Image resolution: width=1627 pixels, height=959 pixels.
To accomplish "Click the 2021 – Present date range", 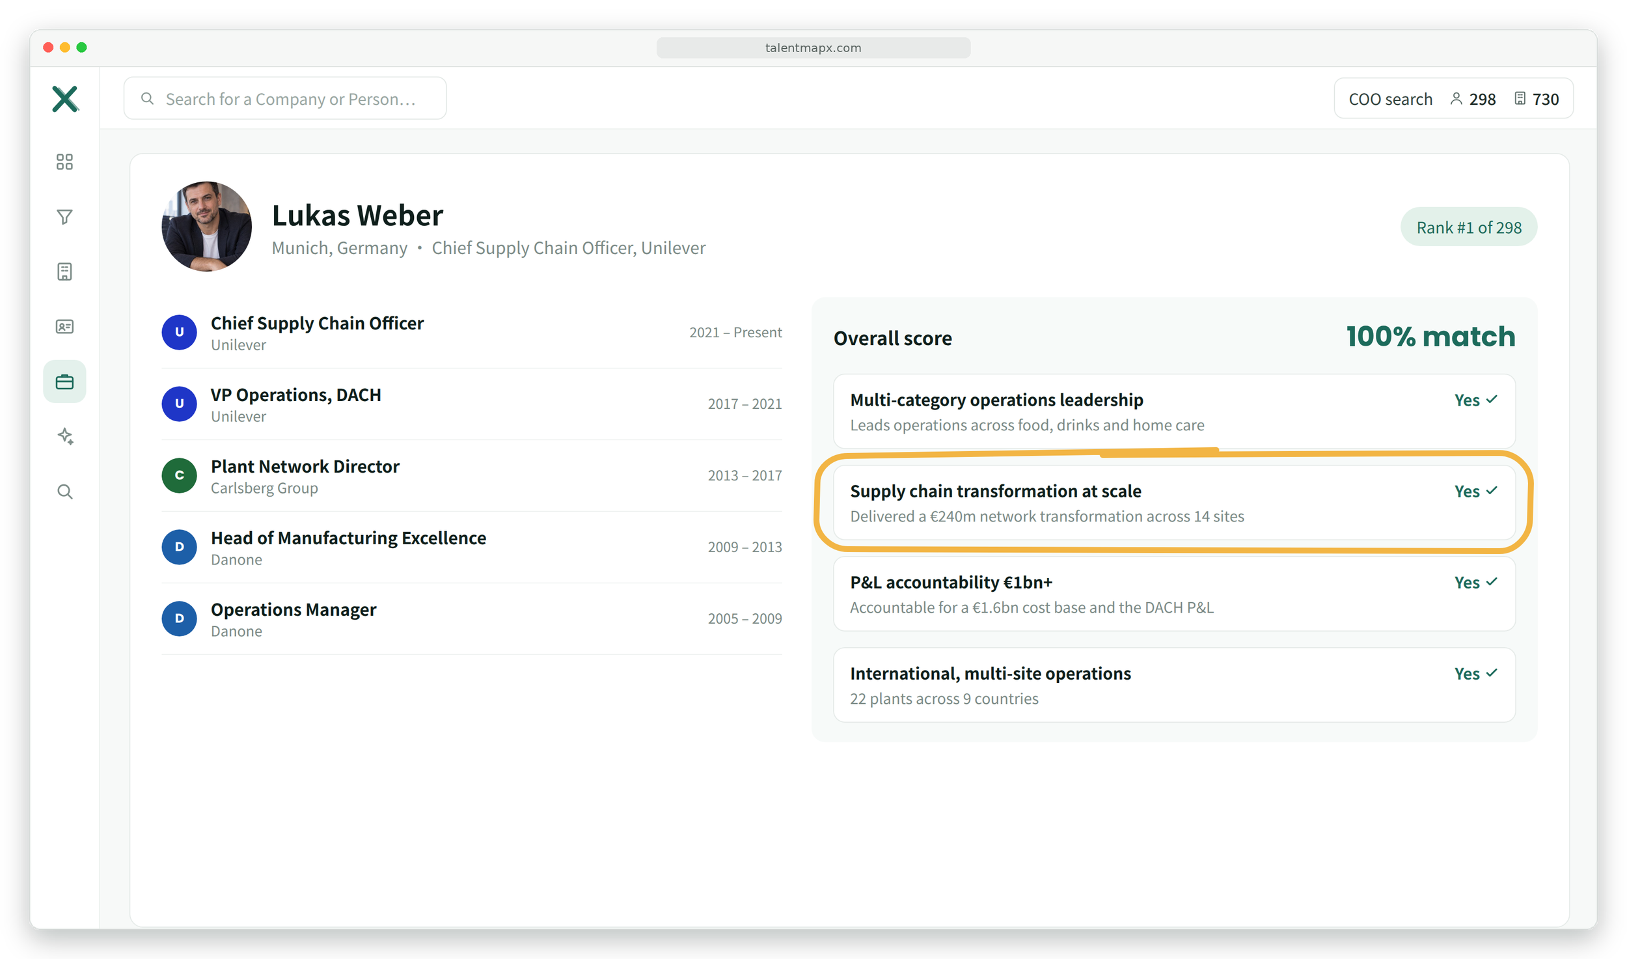I will (735, 332).
